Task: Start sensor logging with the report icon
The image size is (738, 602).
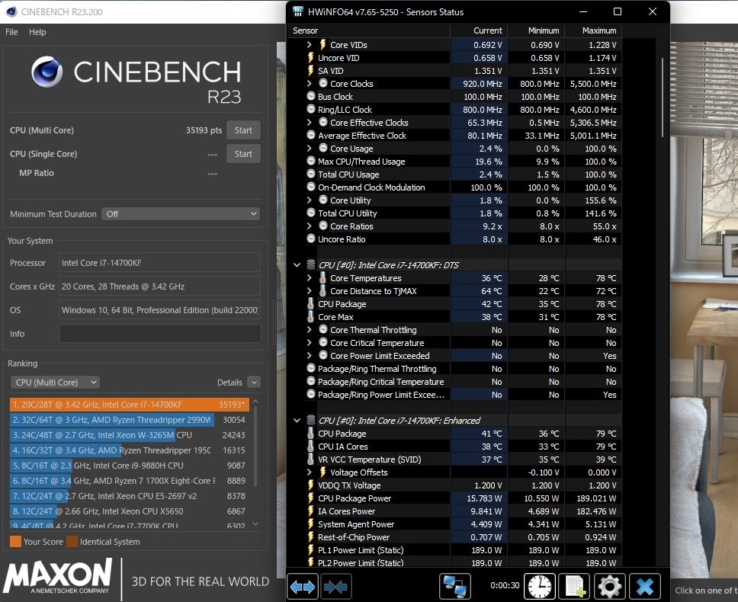Action: pos(573,586)
